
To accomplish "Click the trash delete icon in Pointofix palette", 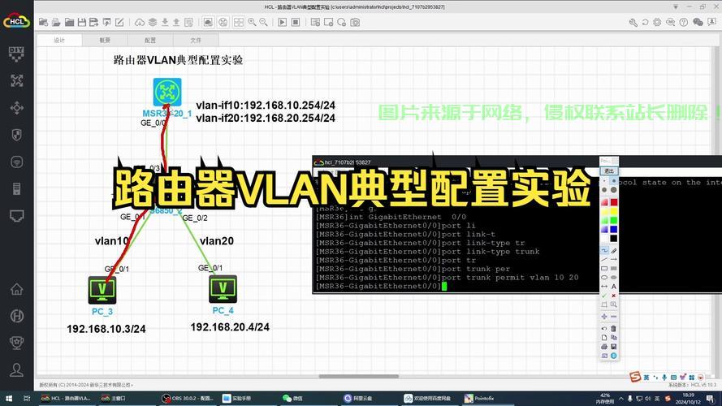I will coord(613,329).
